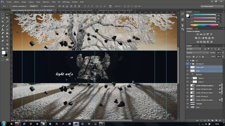Viewport: 225px width, 126px height.
Task: Pick a hue from the color spectrum bar
Action: pyautogui.click(x=204, y=26)
